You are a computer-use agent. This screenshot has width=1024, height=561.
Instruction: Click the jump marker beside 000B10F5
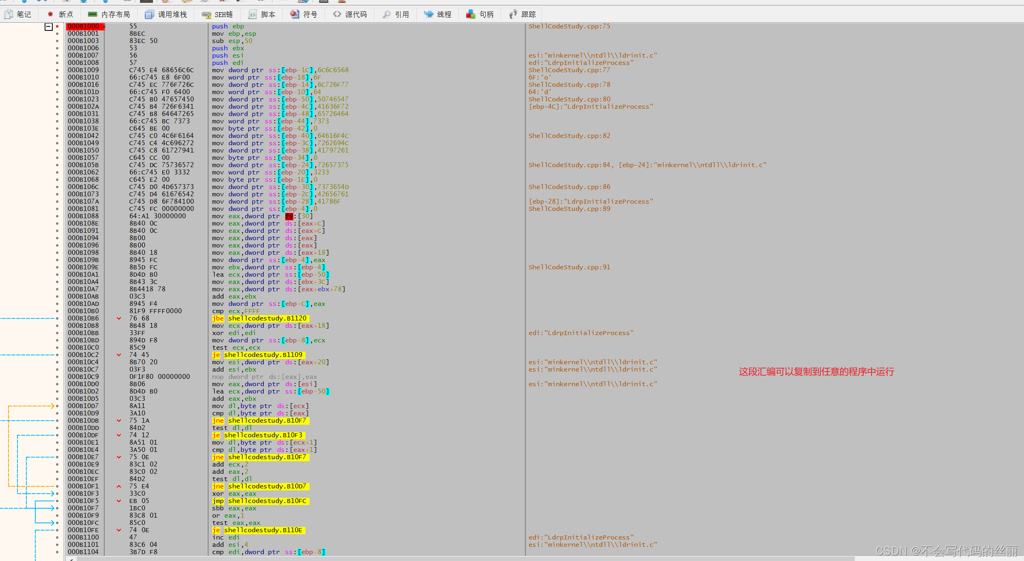(119, 501)
